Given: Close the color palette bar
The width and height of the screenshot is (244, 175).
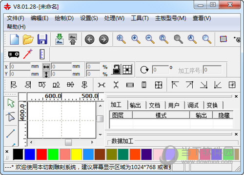Looking at the screenshot, I should click(x=7, y=152).
